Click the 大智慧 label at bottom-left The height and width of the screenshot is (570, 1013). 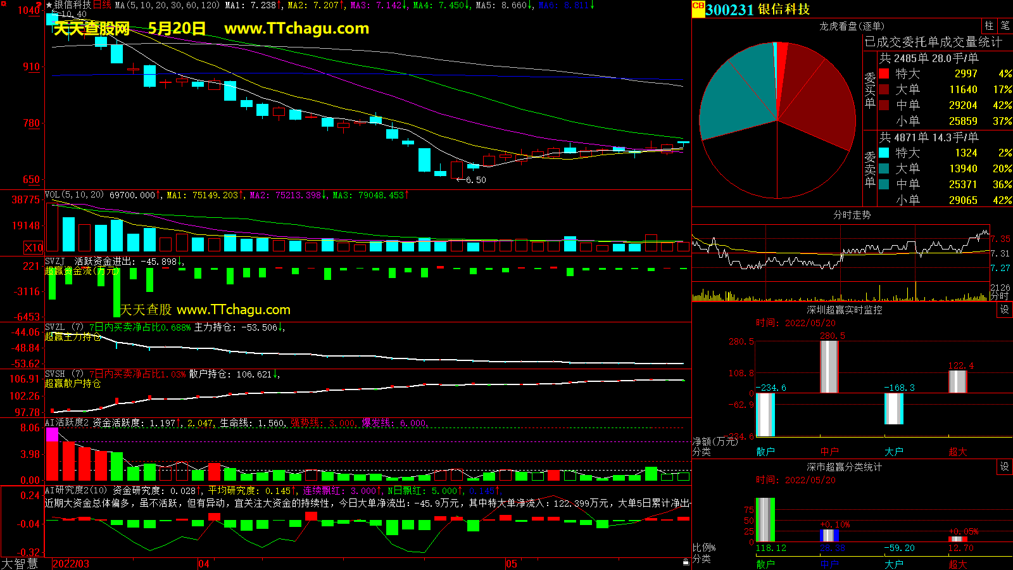point(20,564)
